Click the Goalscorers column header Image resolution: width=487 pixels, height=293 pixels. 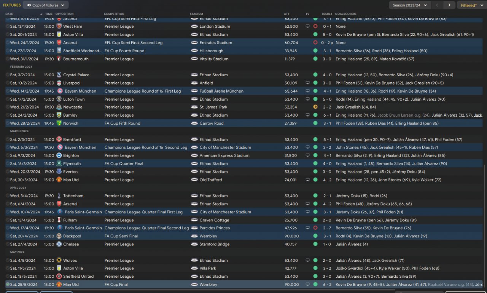tap(346, 14)
